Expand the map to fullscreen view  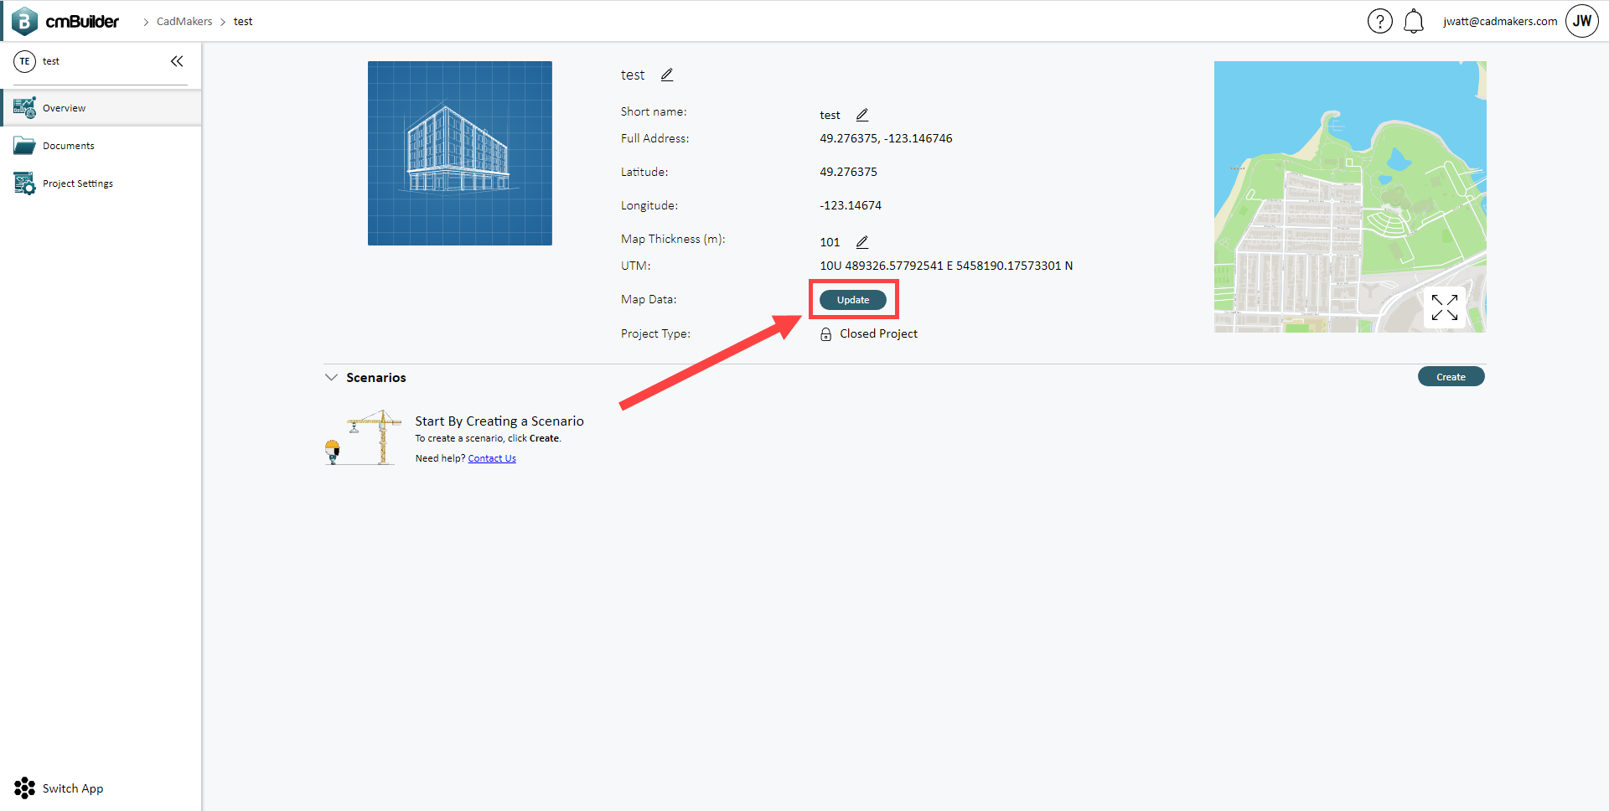1445,307
